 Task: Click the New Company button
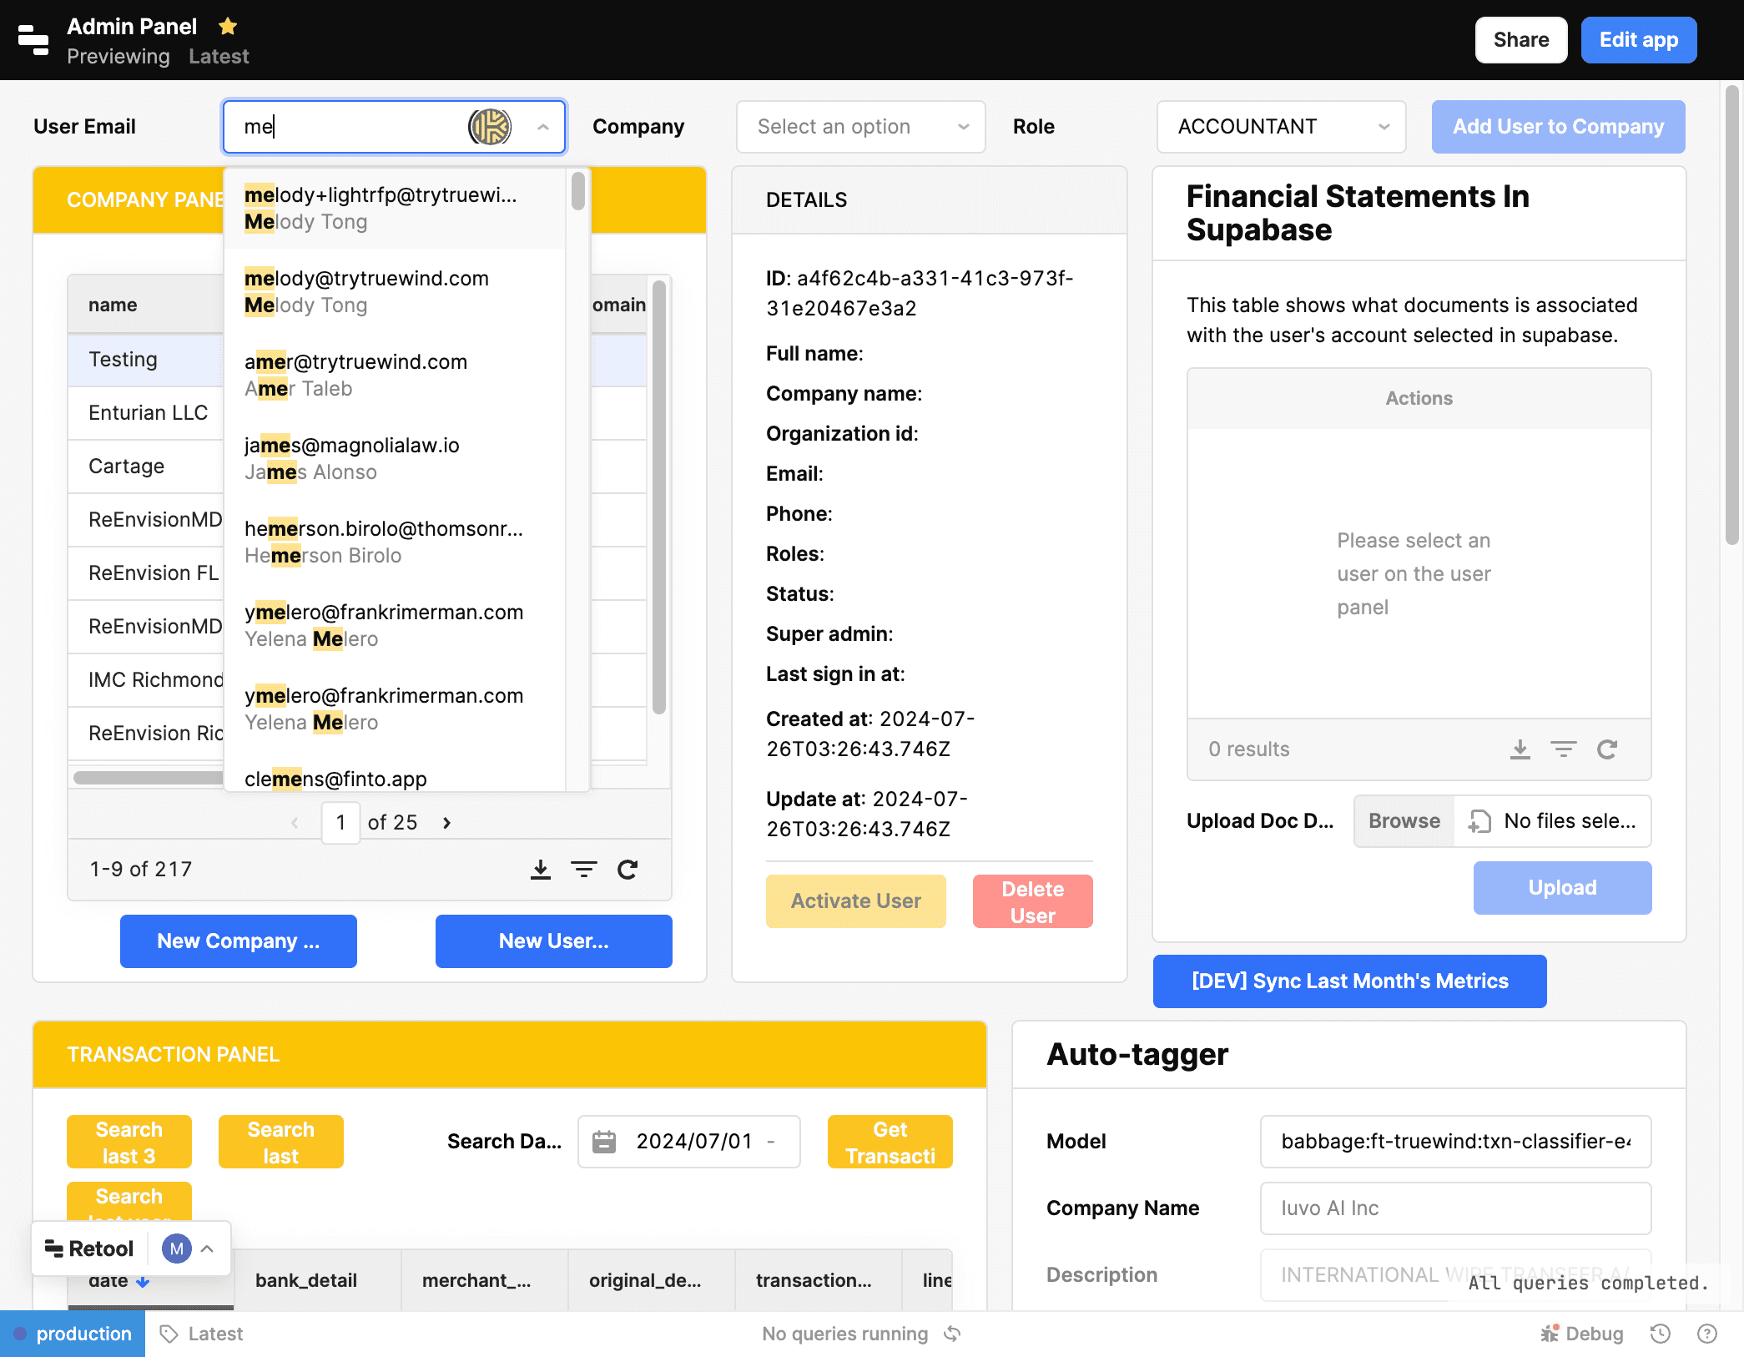coord(238,941)
